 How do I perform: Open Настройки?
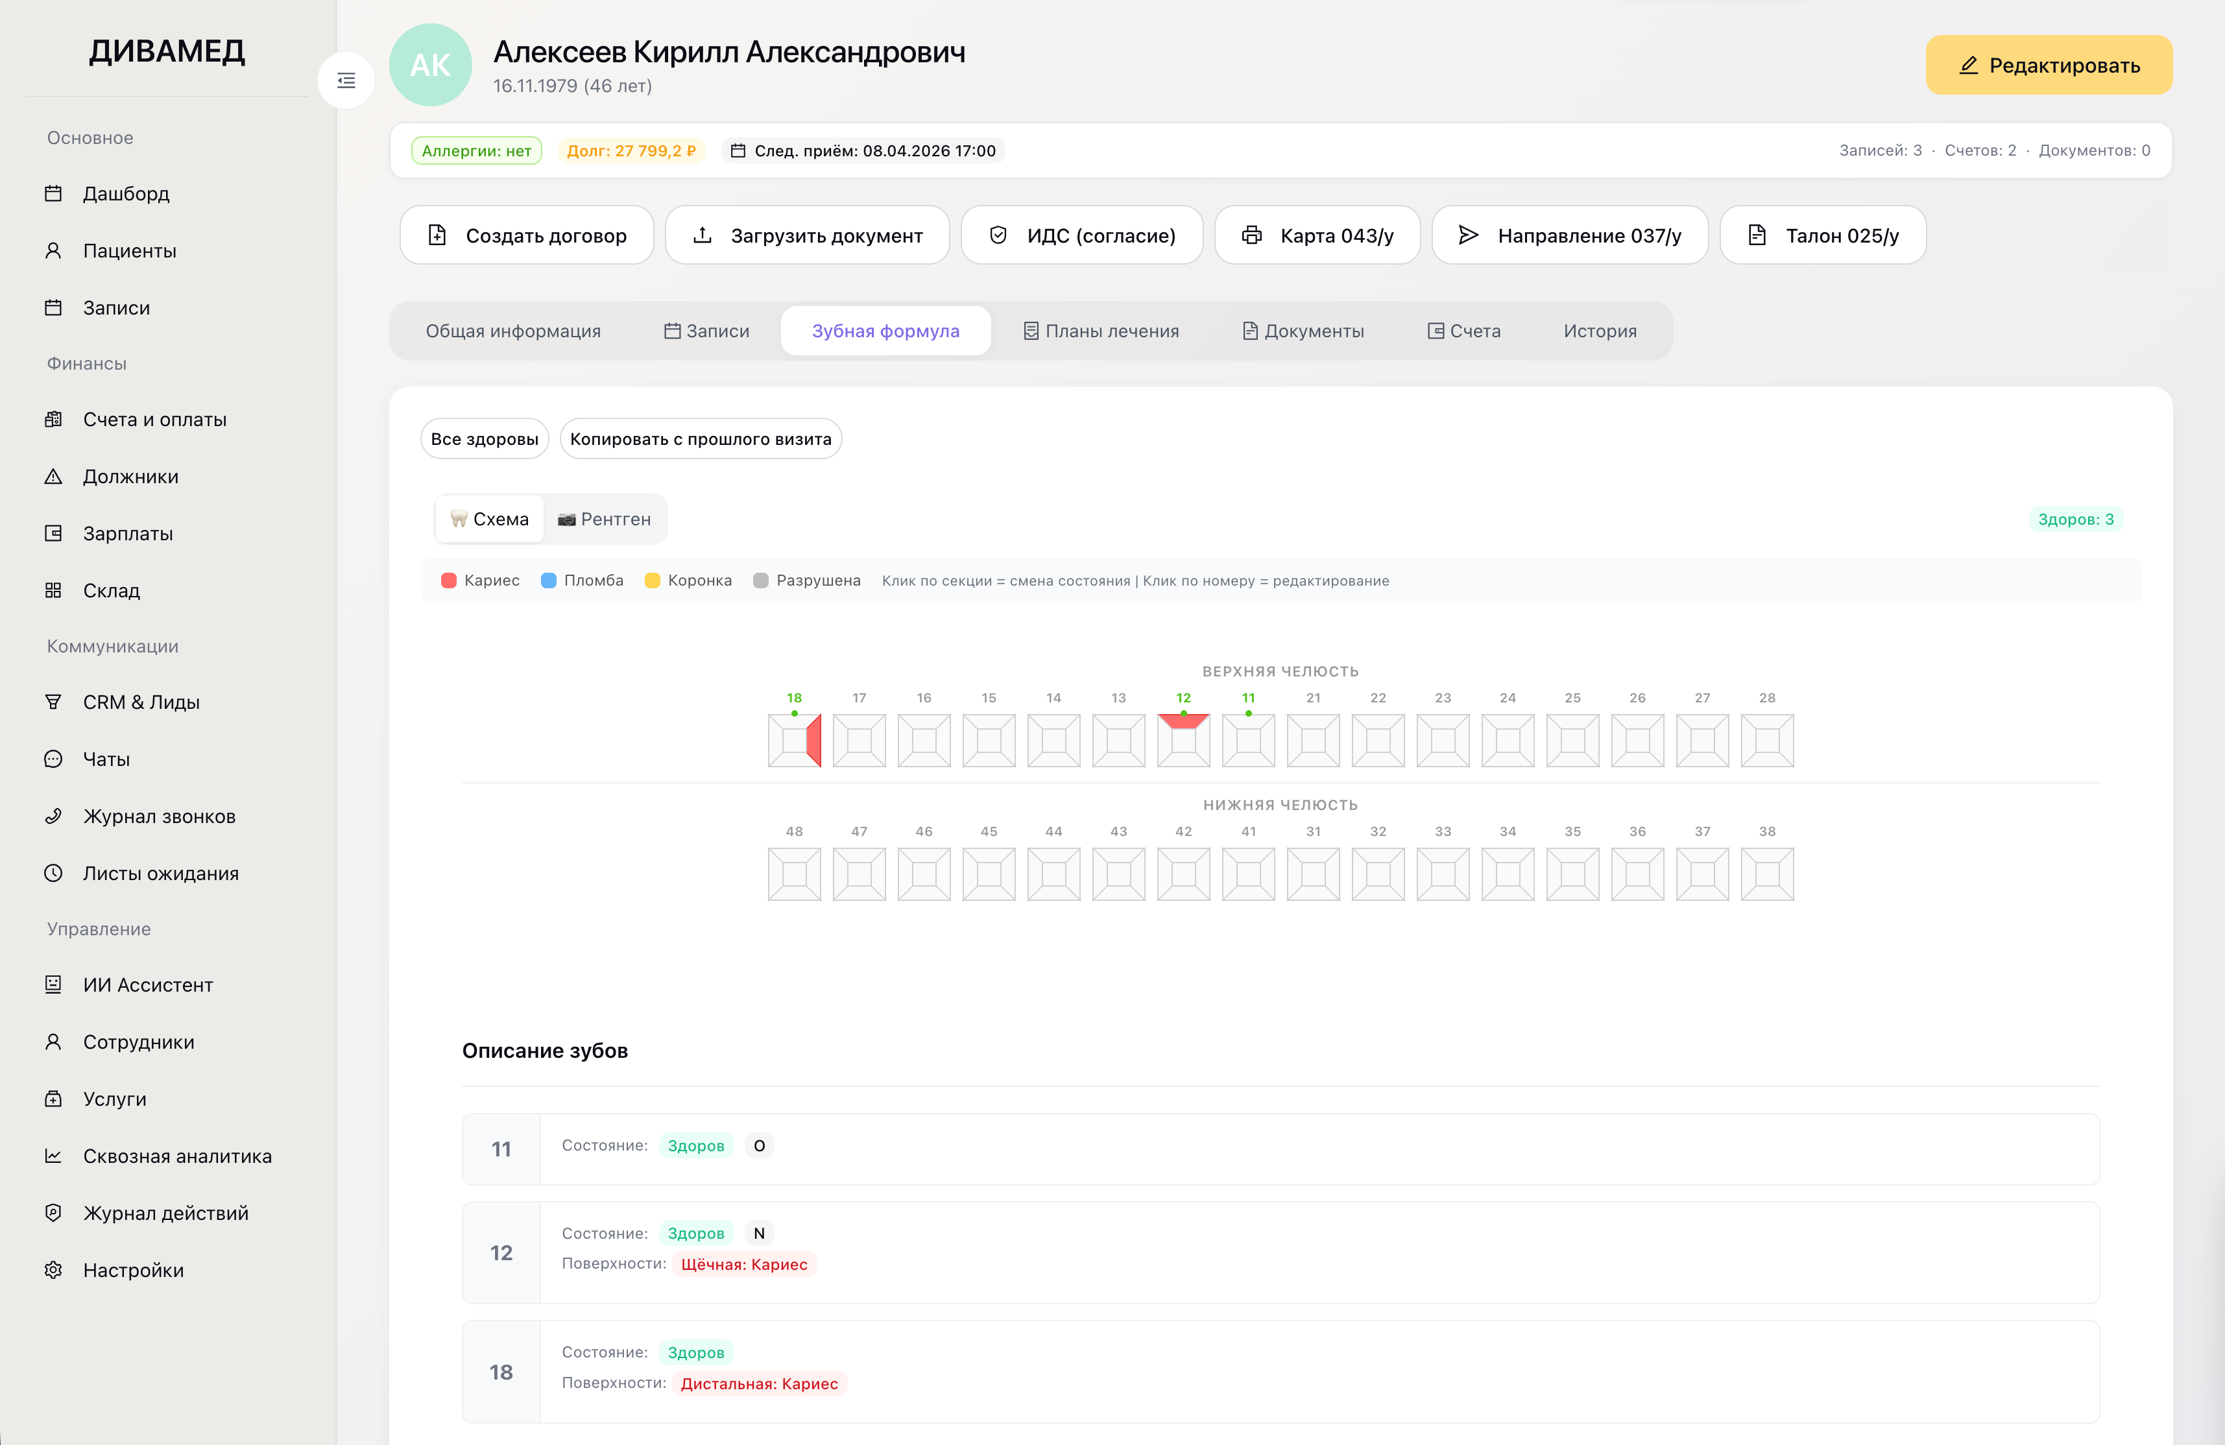tap(133, 1271)
